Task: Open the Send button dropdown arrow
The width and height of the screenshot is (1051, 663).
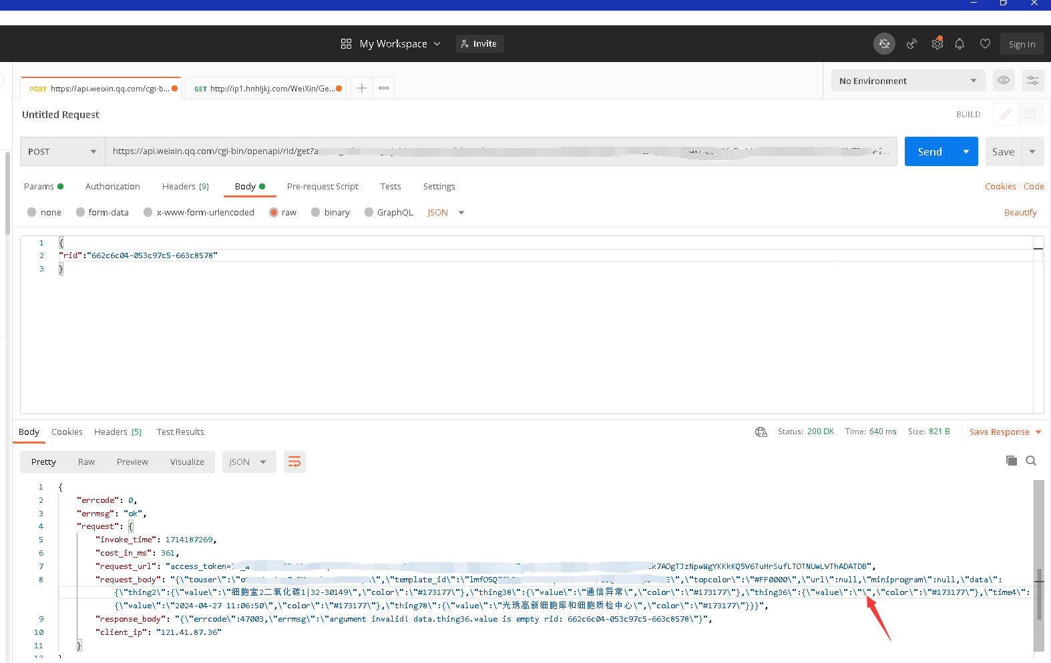Action: (966, 151)
